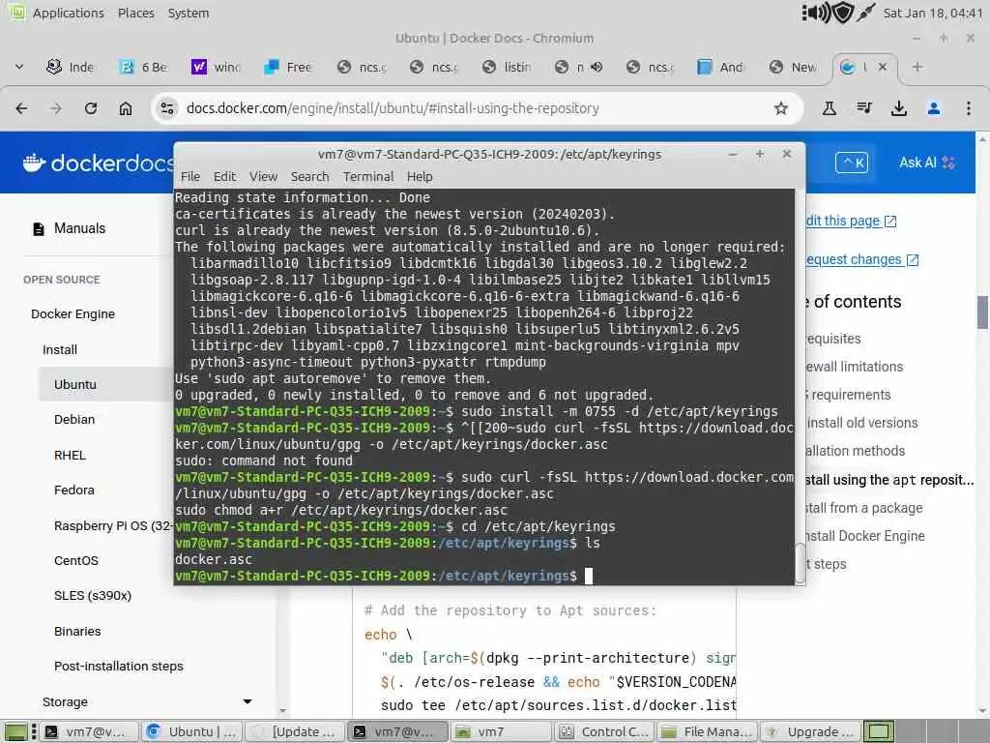Image resolution: width=990 pixels, height=743 pixels.
Task: Reload the Docker Docs page
Action: 91,108
